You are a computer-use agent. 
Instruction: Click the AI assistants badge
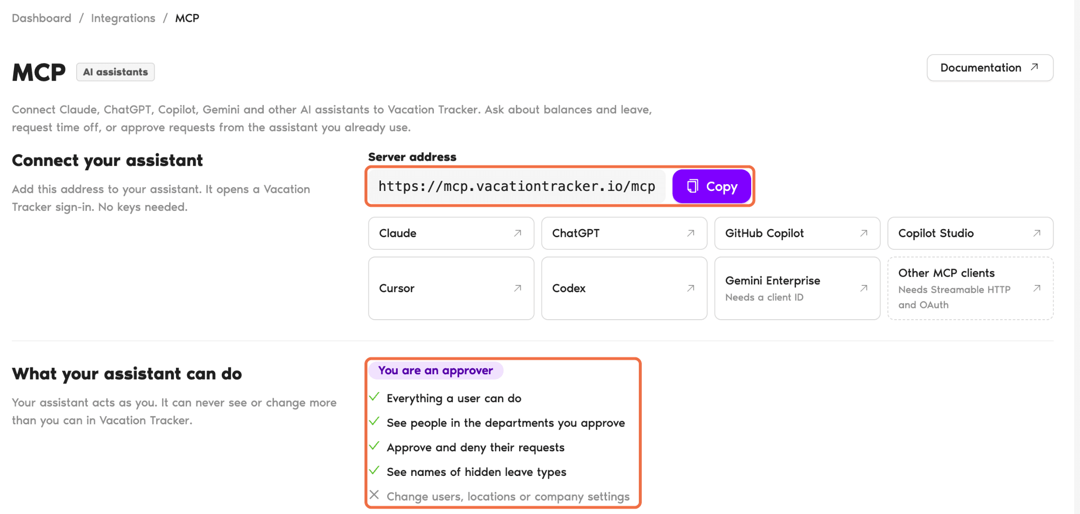(115, 72)
